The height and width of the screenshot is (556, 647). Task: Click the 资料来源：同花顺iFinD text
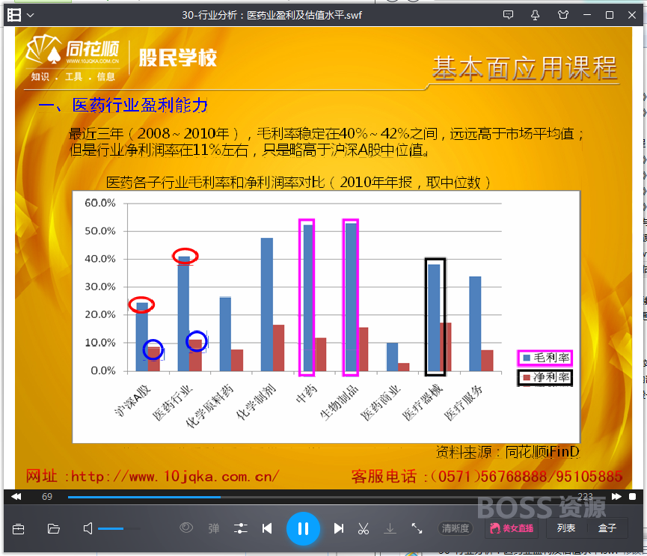508,452
